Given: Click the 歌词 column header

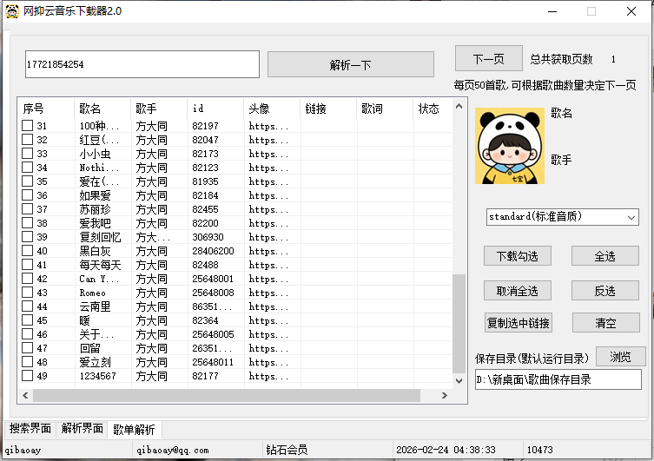Looking at the screenshot, I should (385, 109).
